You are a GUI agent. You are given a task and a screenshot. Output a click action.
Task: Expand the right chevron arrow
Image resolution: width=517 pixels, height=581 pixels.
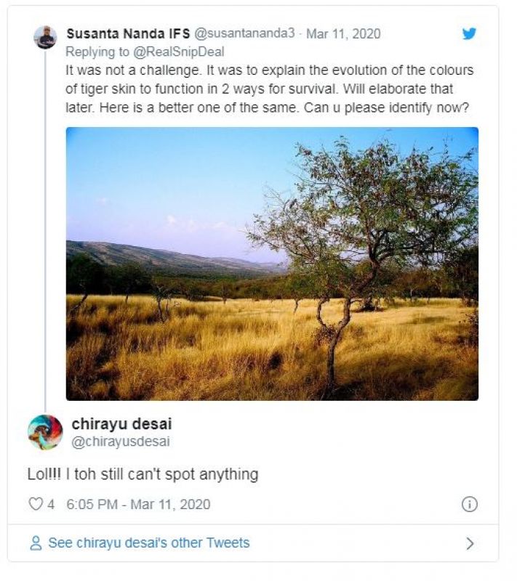point(470,543)
